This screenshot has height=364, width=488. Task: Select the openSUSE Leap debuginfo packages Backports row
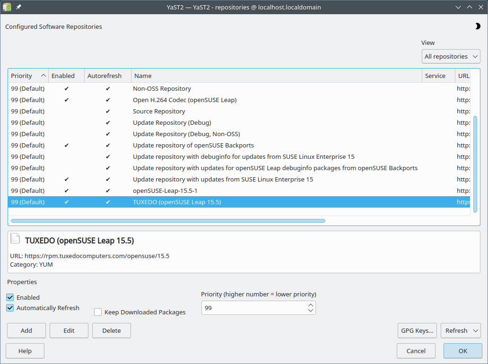click(x=239, y=168)
